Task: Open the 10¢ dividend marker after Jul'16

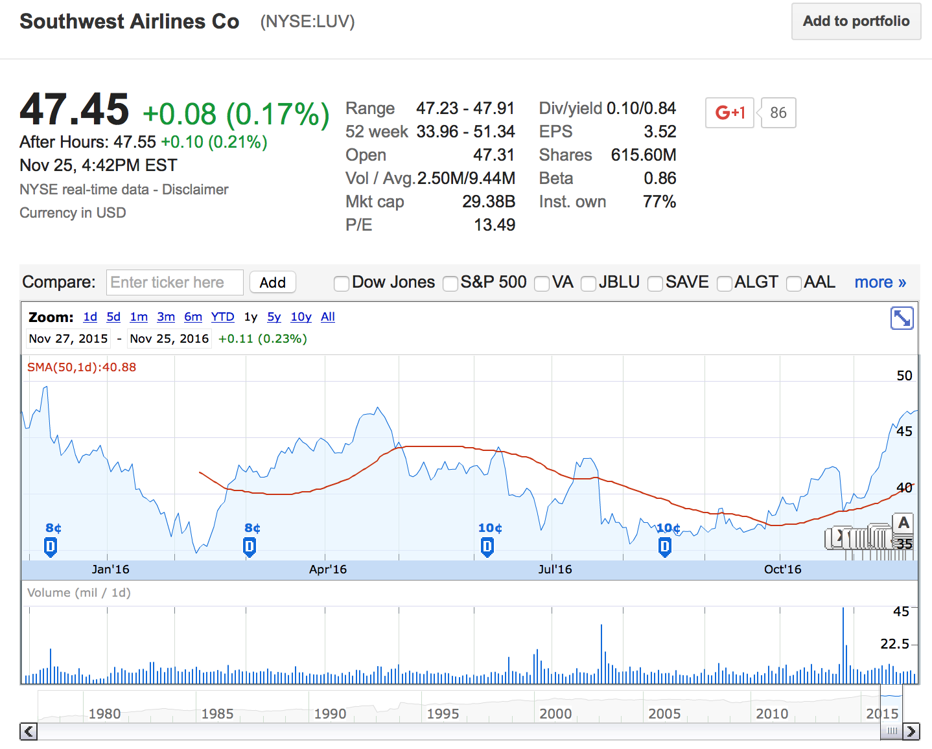Action: (x=665, y=547)
